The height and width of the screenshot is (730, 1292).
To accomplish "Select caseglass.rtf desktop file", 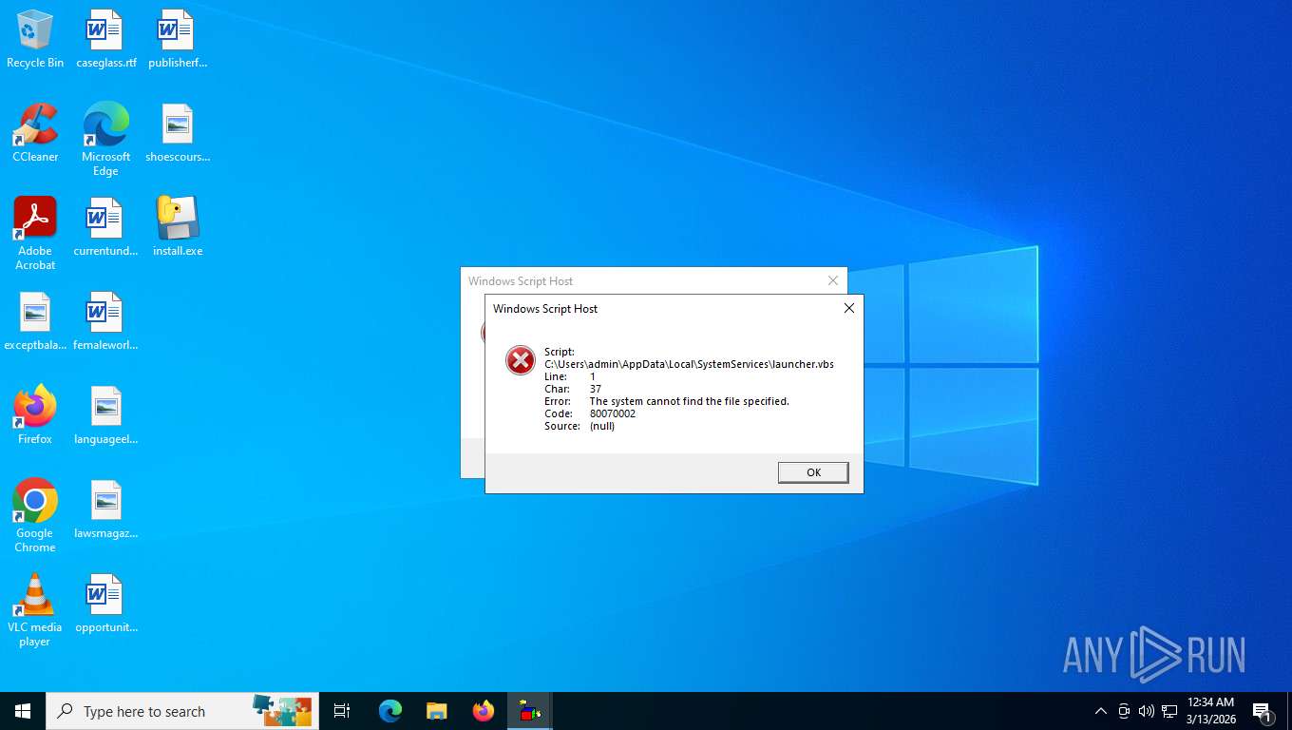I will (105, 40).
